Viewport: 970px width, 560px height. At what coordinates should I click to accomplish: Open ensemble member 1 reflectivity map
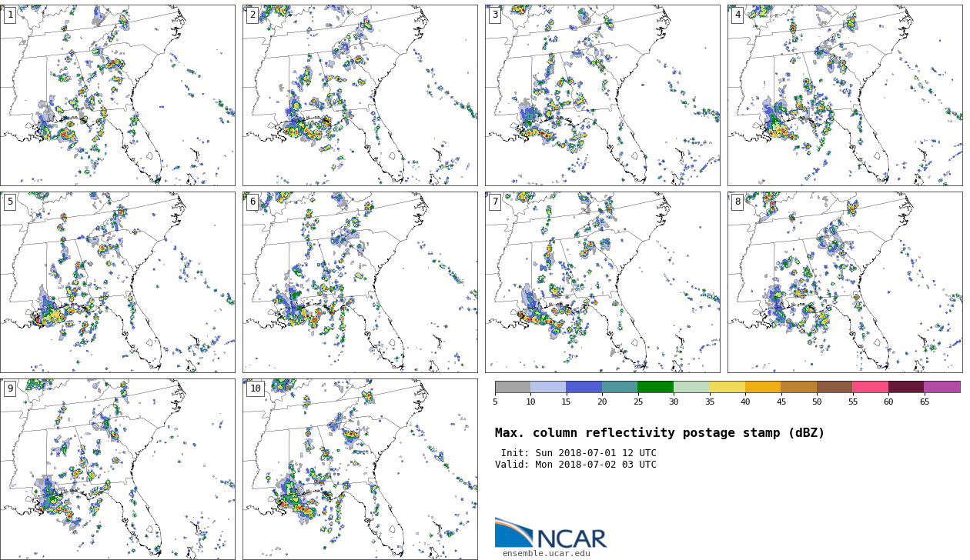[x=117, y=95]
